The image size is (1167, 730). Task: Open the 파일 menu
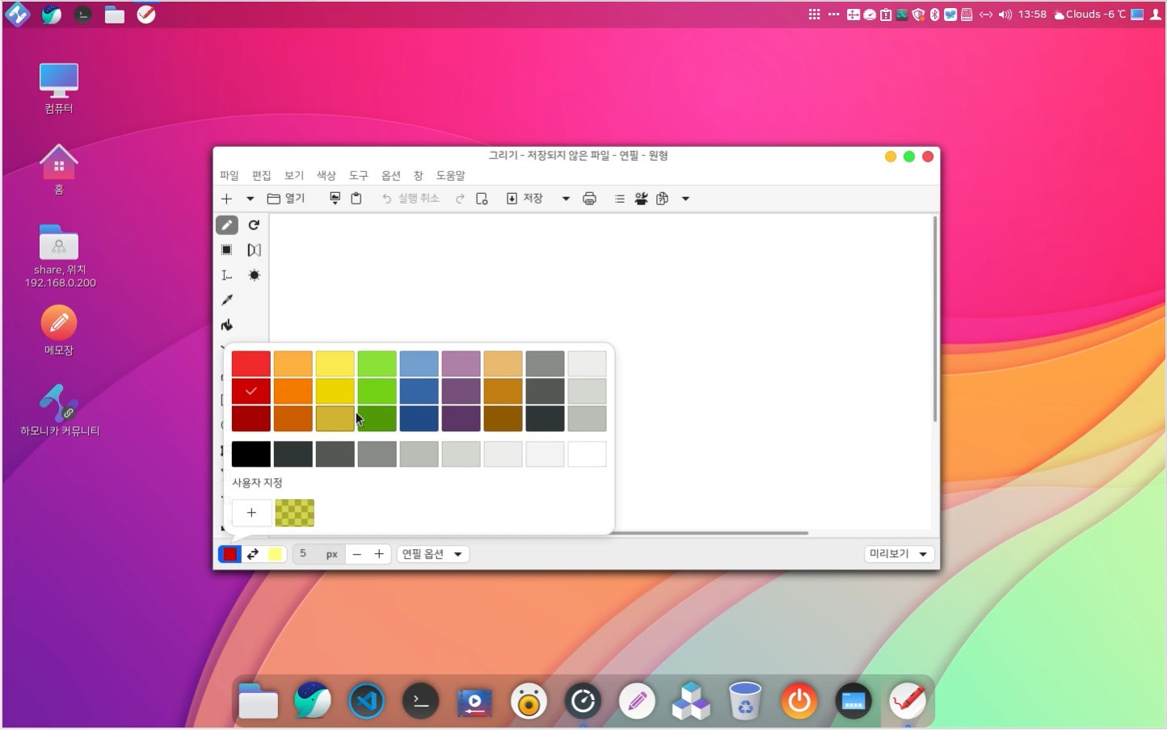coord(230,175)
